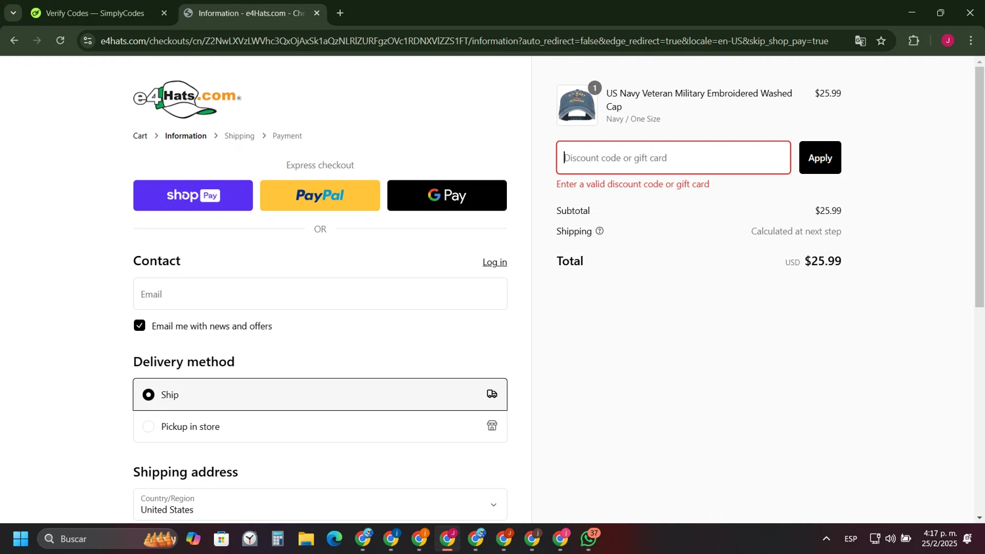Open the Windows Start menu
Screen dimensions: 985x554
click(20, 539)
